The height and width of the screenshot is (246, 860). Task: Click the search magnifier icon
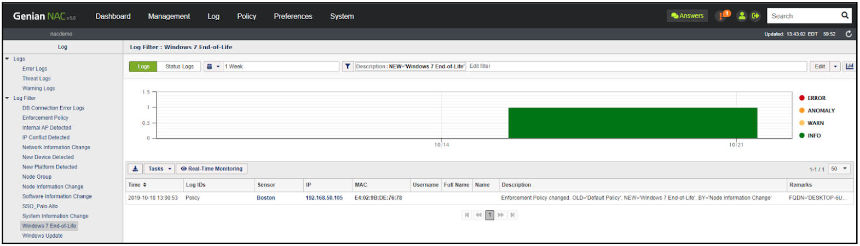[845, 16]
